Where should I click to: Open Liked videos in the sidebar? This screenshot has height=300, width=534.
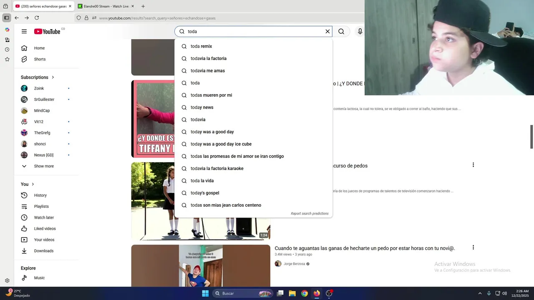(x=46, y=229)
